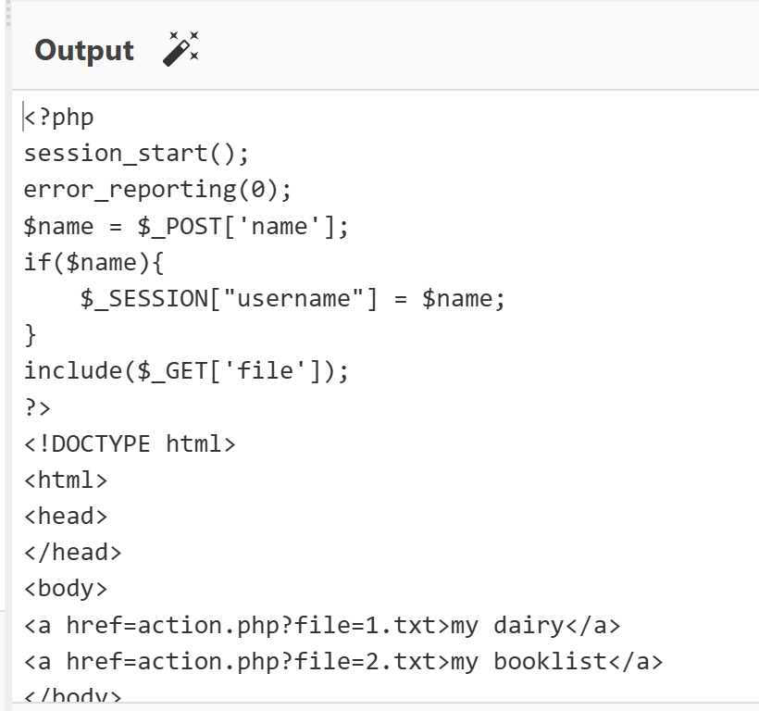
Task: Click the lone closing brace line
Action: click(x=31, y=334)
